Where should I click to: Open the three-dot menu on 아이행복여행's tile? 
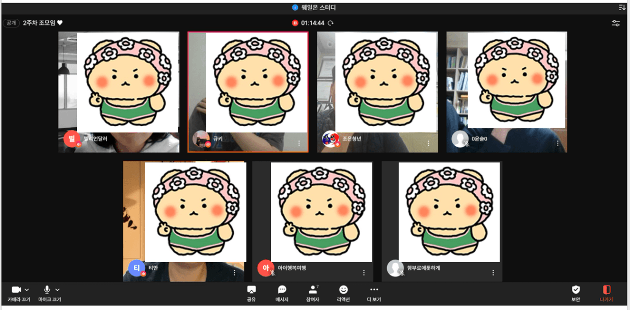pyautogui.click(x=364, y=273)
